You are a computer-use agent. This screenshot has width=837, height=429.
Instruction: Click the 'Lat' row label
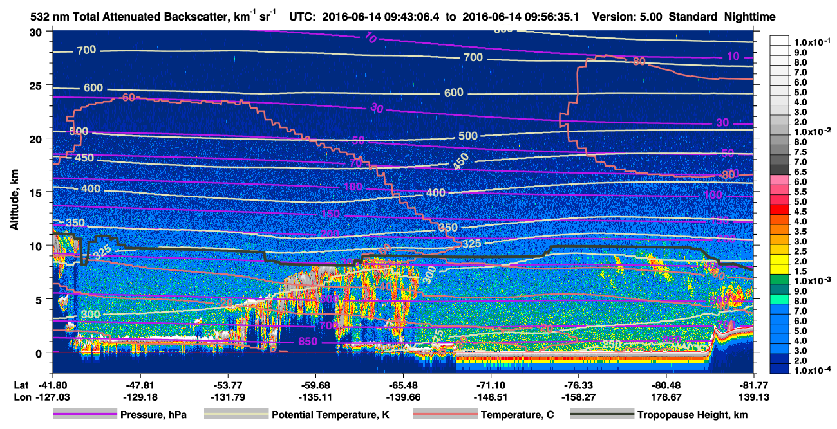tap(21, 386)
